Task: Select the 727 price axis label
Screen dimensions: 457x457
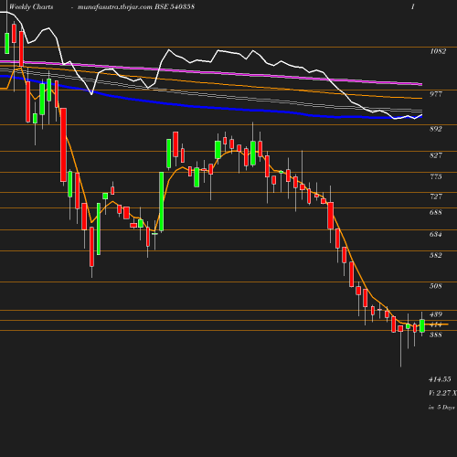Action: tap(436, 197)
